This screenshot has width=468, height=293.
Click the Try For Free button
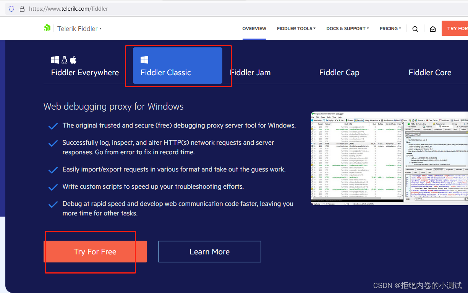pos(95,251)
